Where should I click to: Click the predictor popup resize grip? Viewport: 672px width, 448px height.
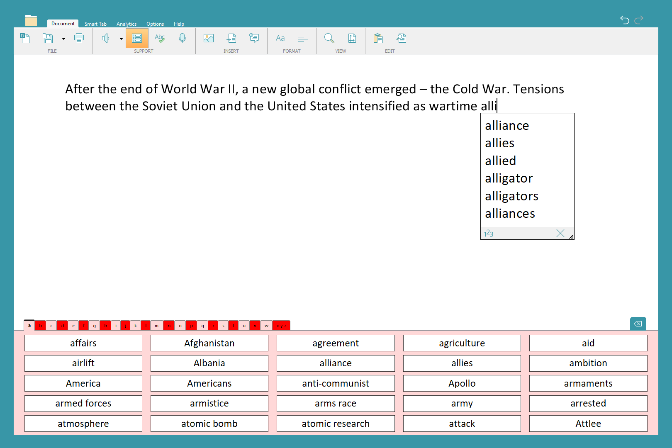pyautogui.click(x=571, y=237)
